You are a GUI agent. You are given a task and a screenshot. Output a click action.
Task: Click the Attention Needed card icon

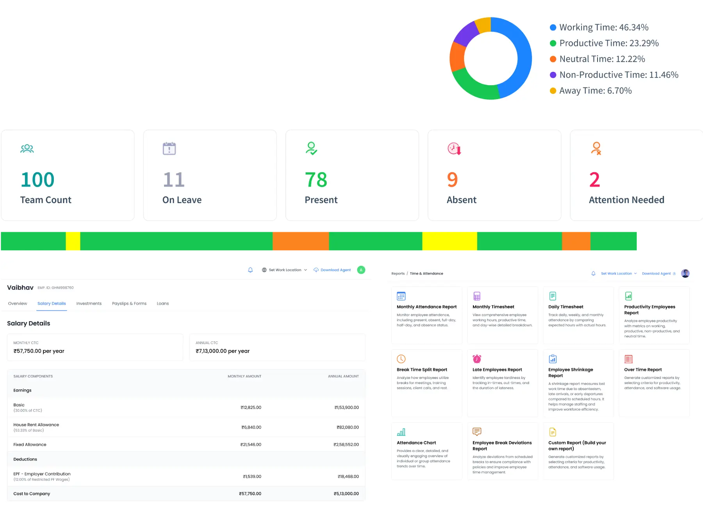[x=596, y=148]
